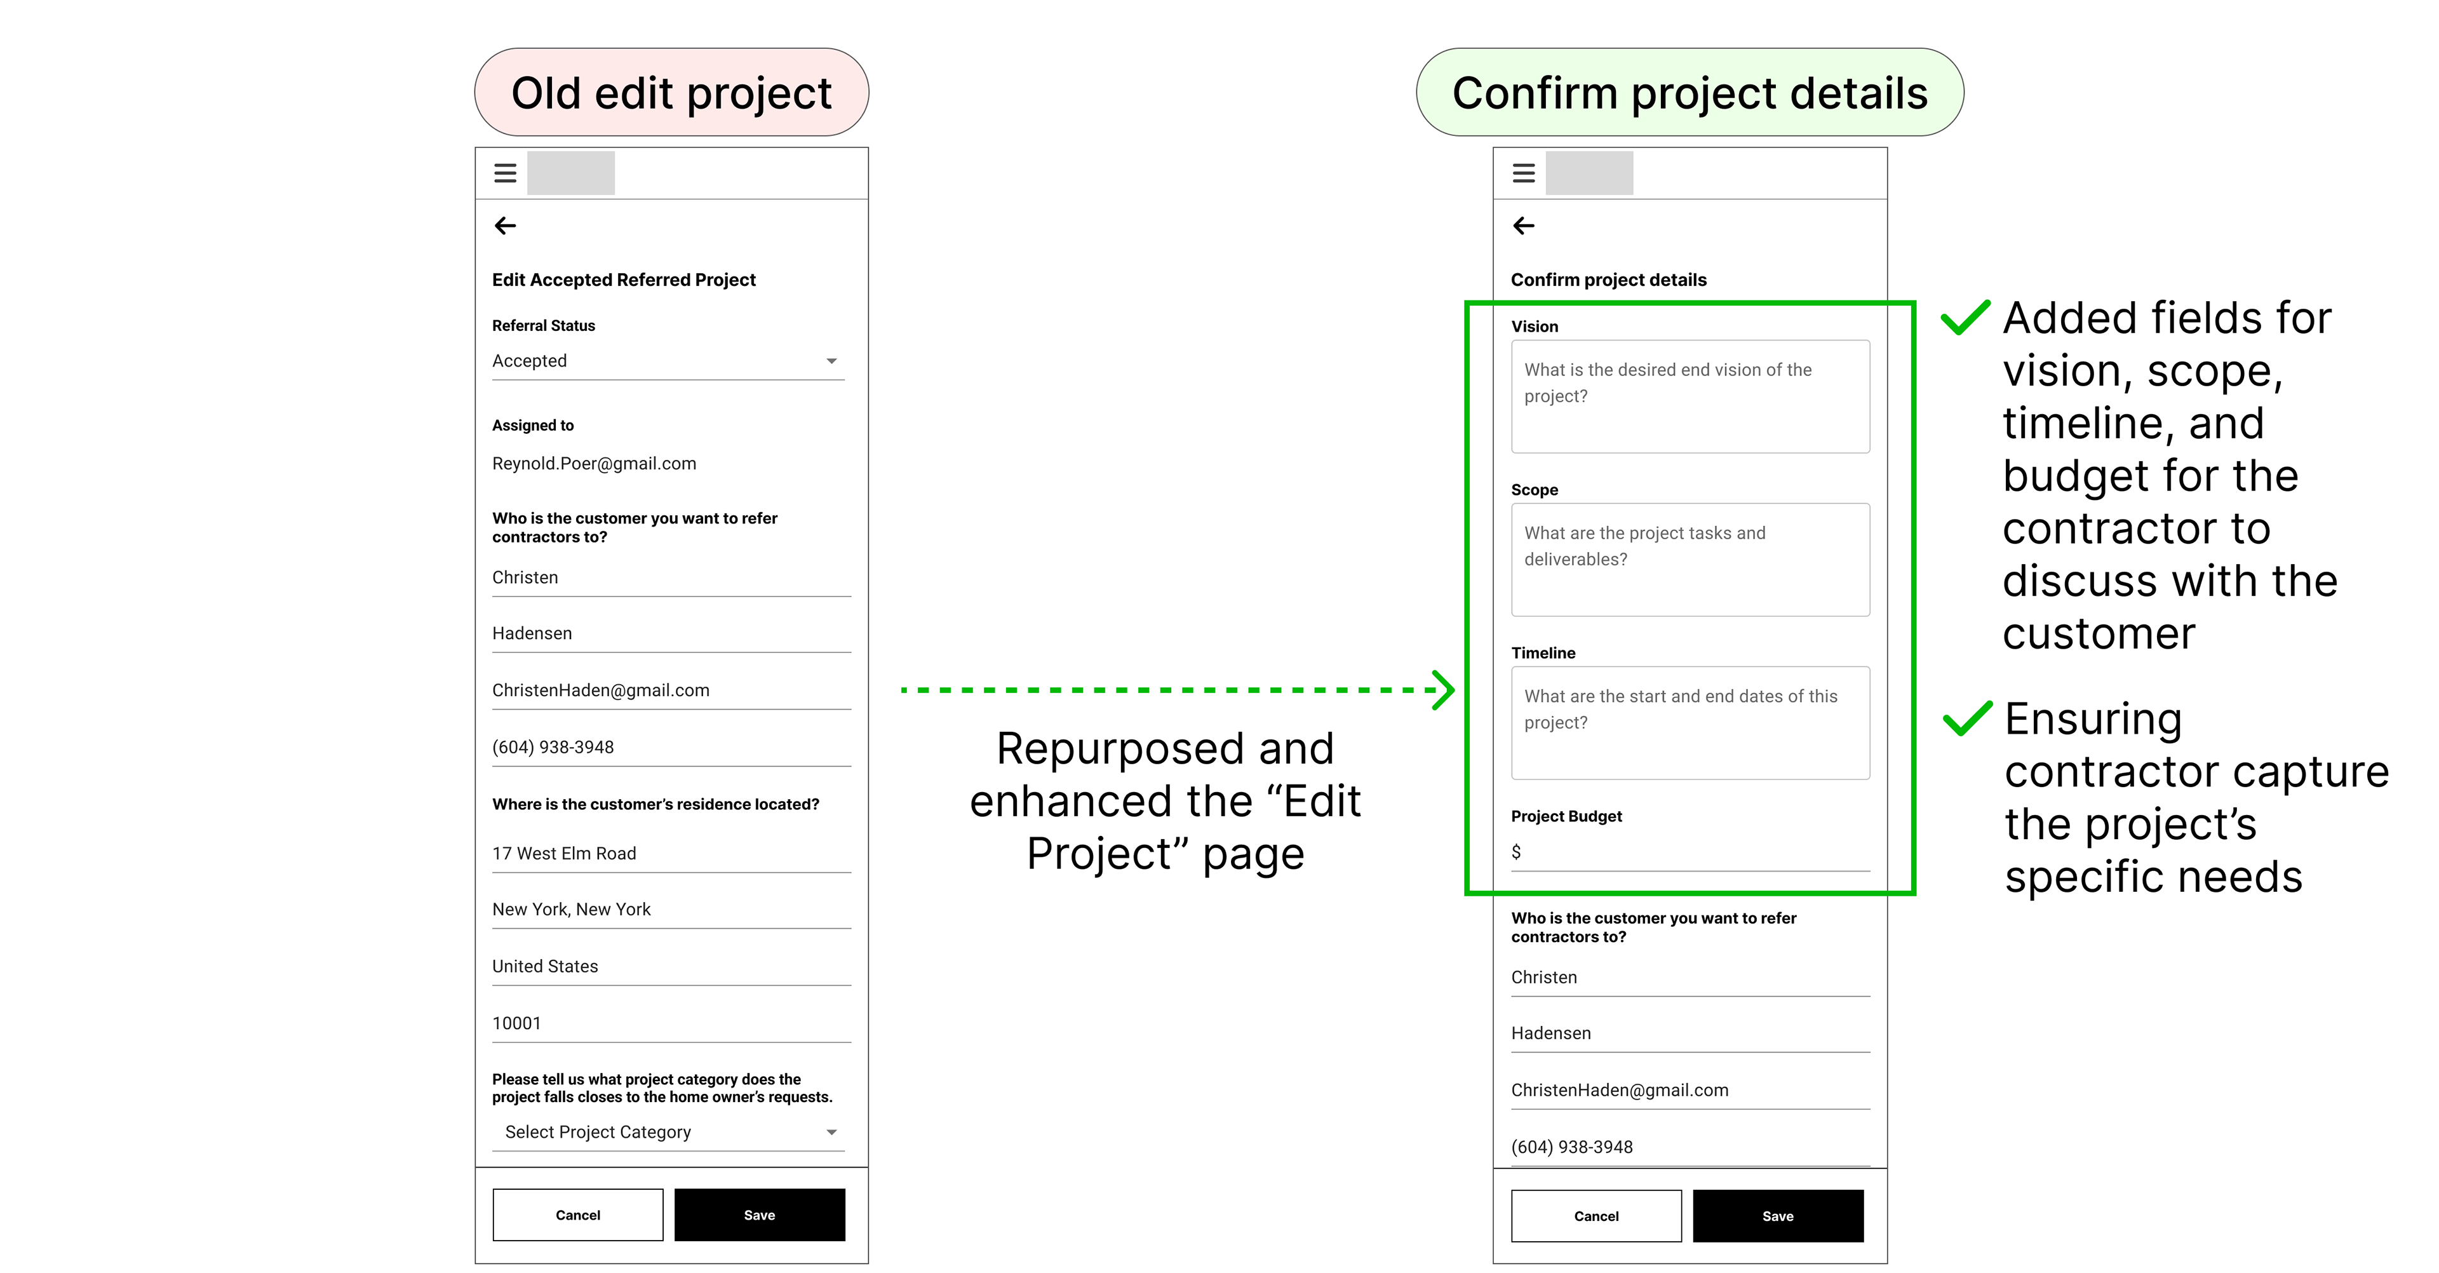Click the Accepted referral status value

(x=530, y=361)
